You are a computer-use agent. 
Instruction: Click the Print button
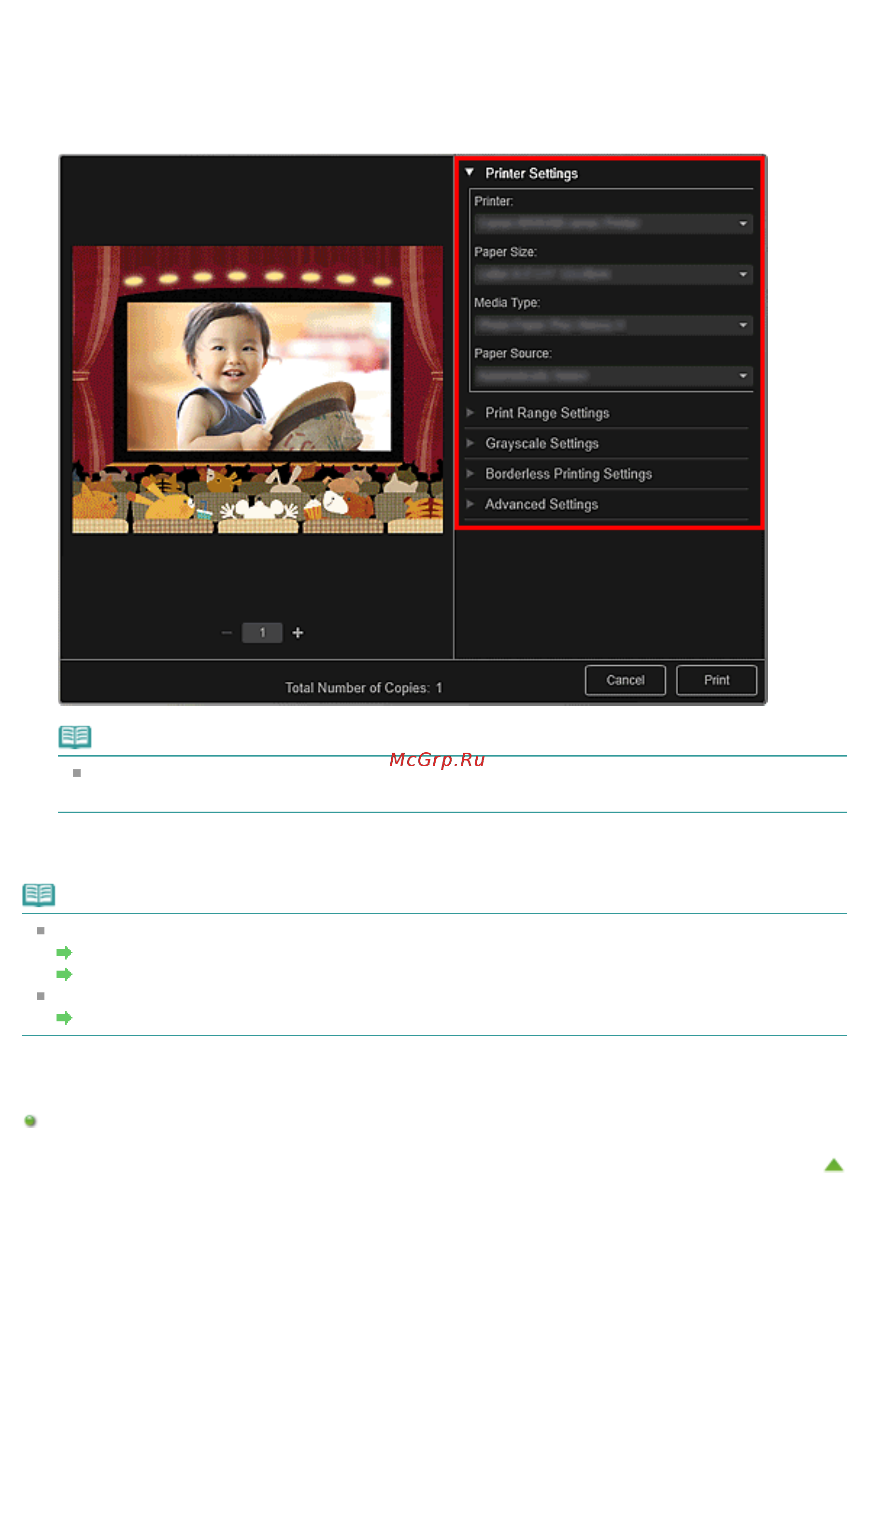[716, 681]
